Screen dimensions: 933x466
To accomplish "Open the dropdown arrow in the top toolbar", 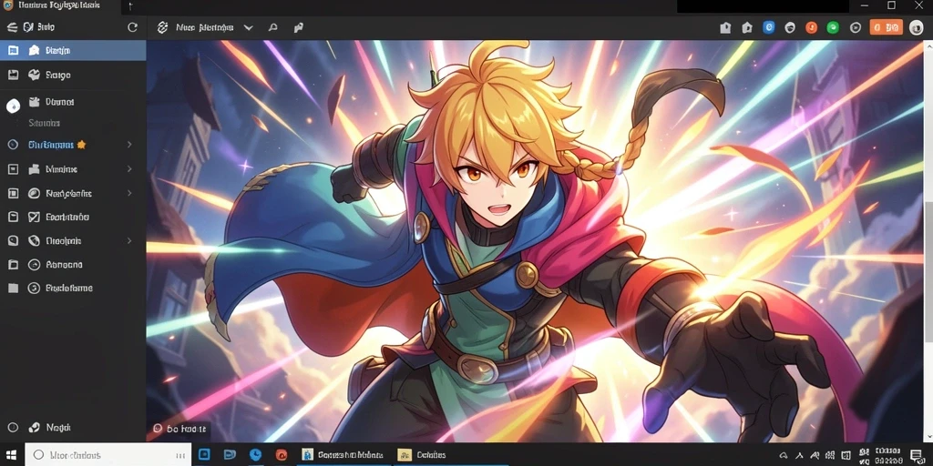I will tap(248, 27).
